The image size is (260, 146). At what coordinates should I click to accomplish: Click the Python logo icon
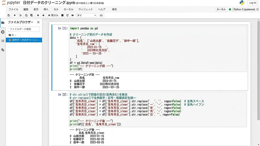(242, 3)
